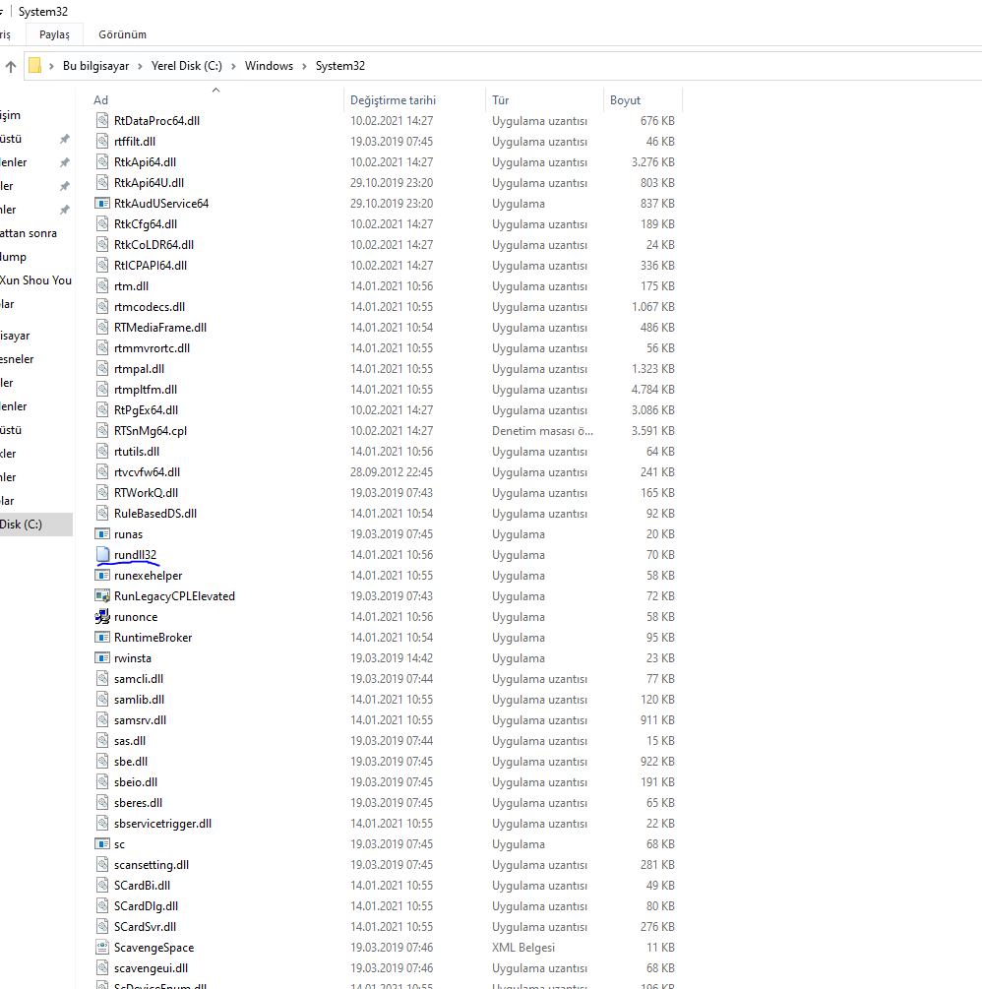Select the RtkAudUService64 application icon
The image size is (982, 989).
[x=102, y=203]
